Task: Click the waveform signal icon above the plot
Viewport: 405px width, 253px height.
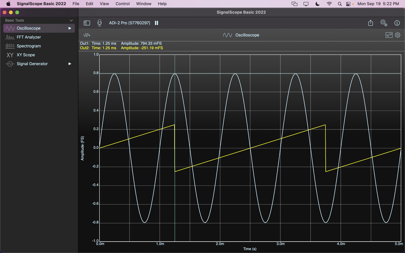Action: pyautogui.click(x=86, y=35)
